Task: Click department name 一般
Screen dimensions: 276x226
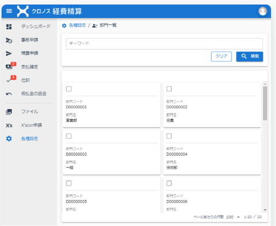Action: click(70, 167)
